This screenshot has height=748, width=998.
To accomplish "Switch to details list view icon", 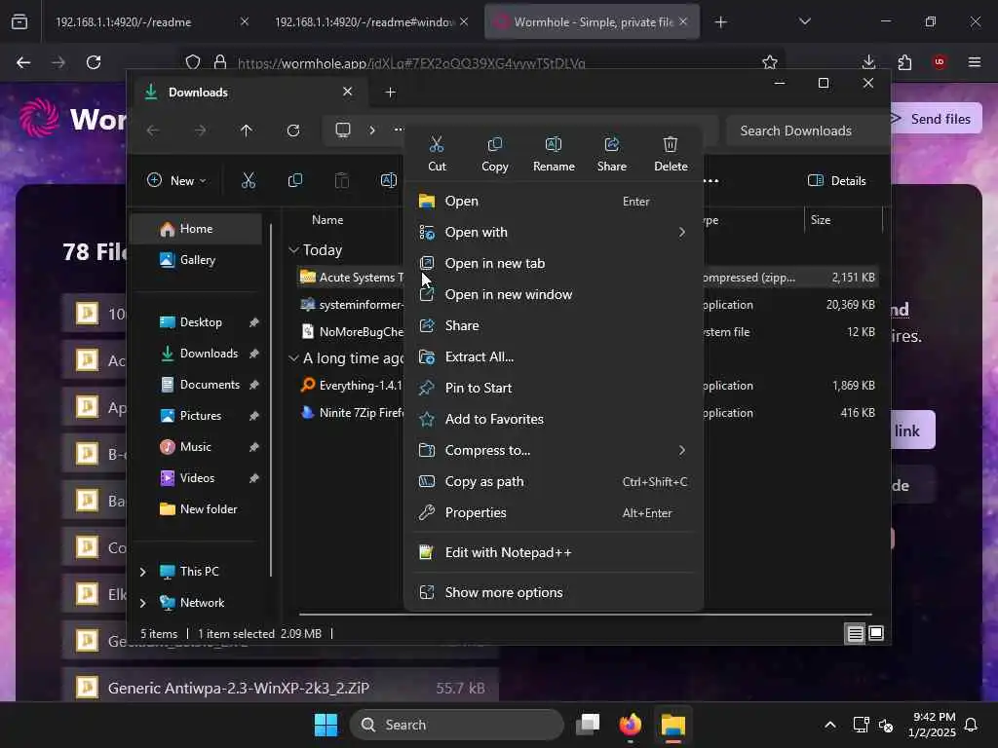I will click(x=855, y=634).
